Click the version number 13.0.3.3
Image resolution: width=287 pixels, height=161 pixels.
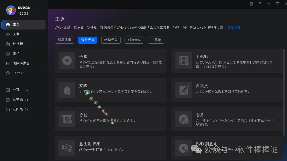pyautogui.click(x=23, y=14)
